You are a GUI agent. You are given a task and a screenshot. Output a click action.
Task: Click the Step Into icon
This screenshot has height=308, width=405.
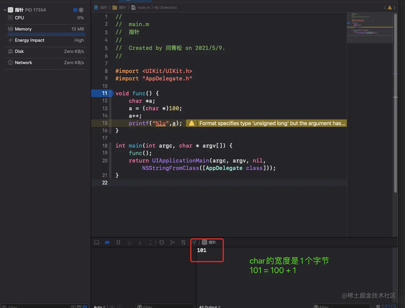(x=140, y=242)
